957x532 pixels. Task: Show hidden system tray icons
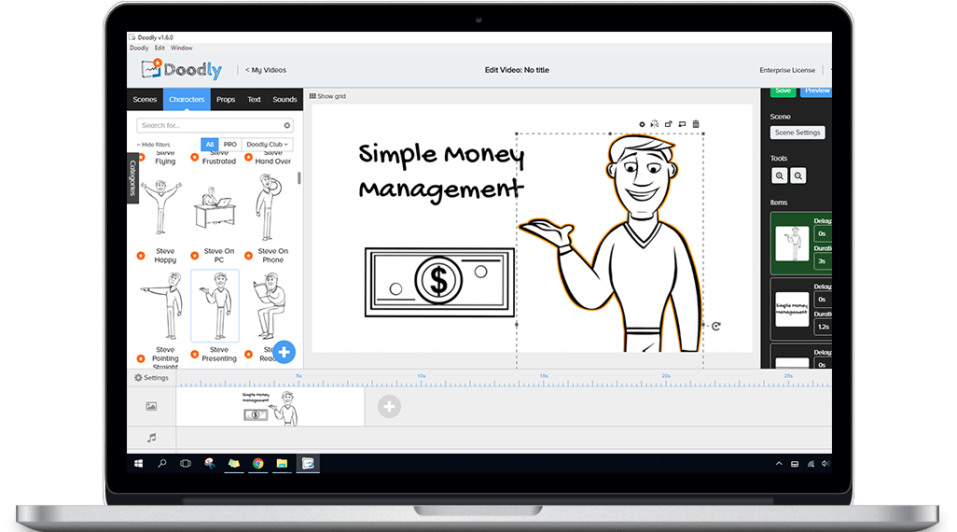(779, 464)
